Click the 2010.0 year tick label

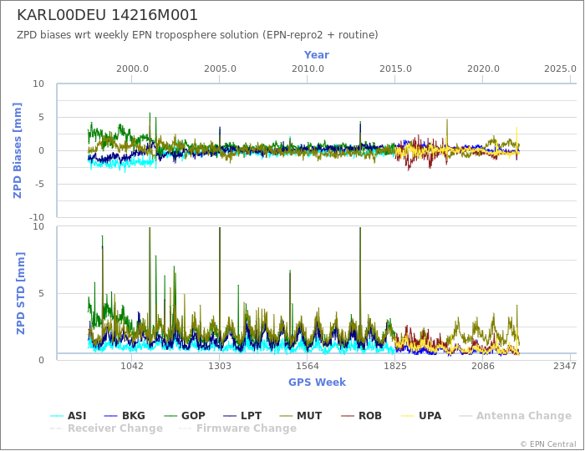(308, 69)
